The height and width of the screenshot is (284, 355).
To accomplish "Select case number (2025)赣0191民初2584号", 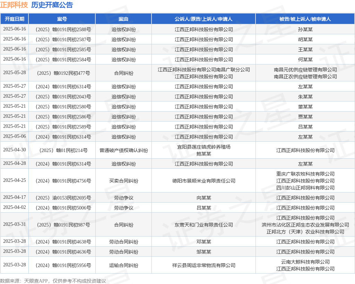I will point(63,60).
